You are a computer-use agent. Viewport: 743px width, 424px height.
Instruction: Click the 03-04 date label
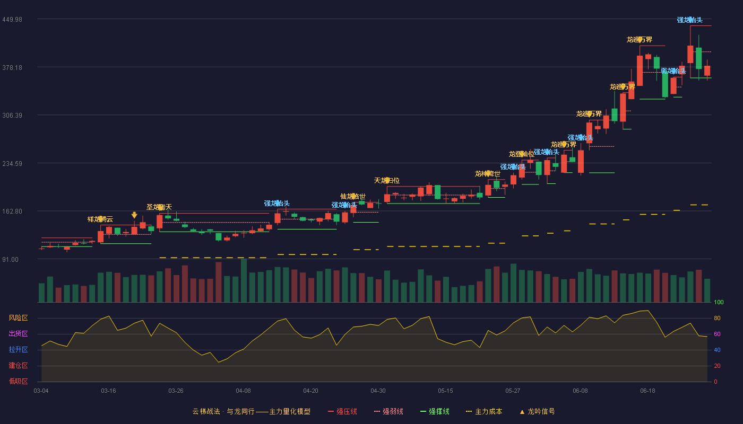pyautogui.click(x=41, y=391)
